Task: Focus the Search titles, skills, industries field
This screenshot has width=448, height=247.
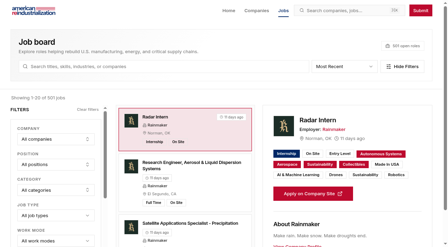Action: click(x=164, y=66)
